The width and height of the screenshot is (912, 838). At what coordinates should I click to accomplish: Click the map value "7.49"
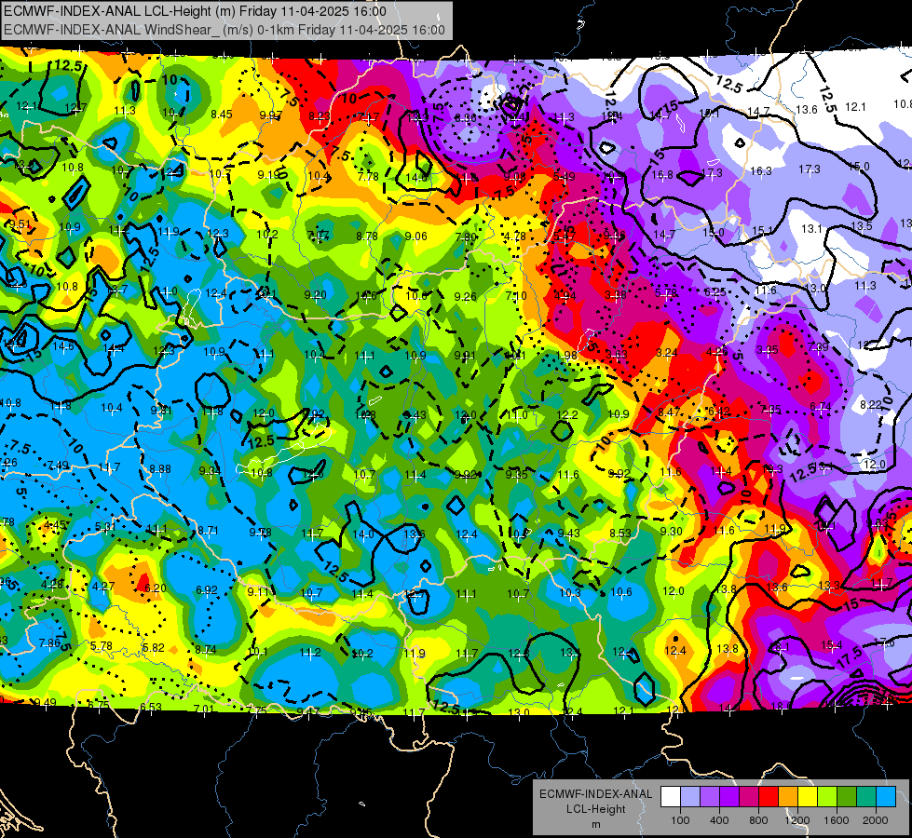click(58, 466)
